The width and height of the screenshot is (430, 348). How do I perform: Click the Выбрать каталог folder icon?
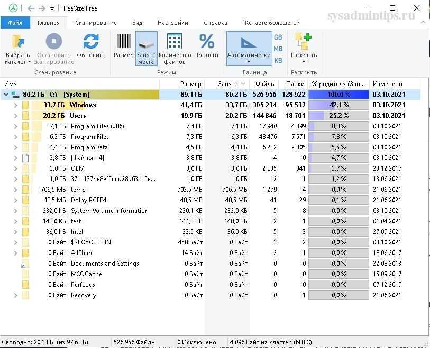point(17,42)
